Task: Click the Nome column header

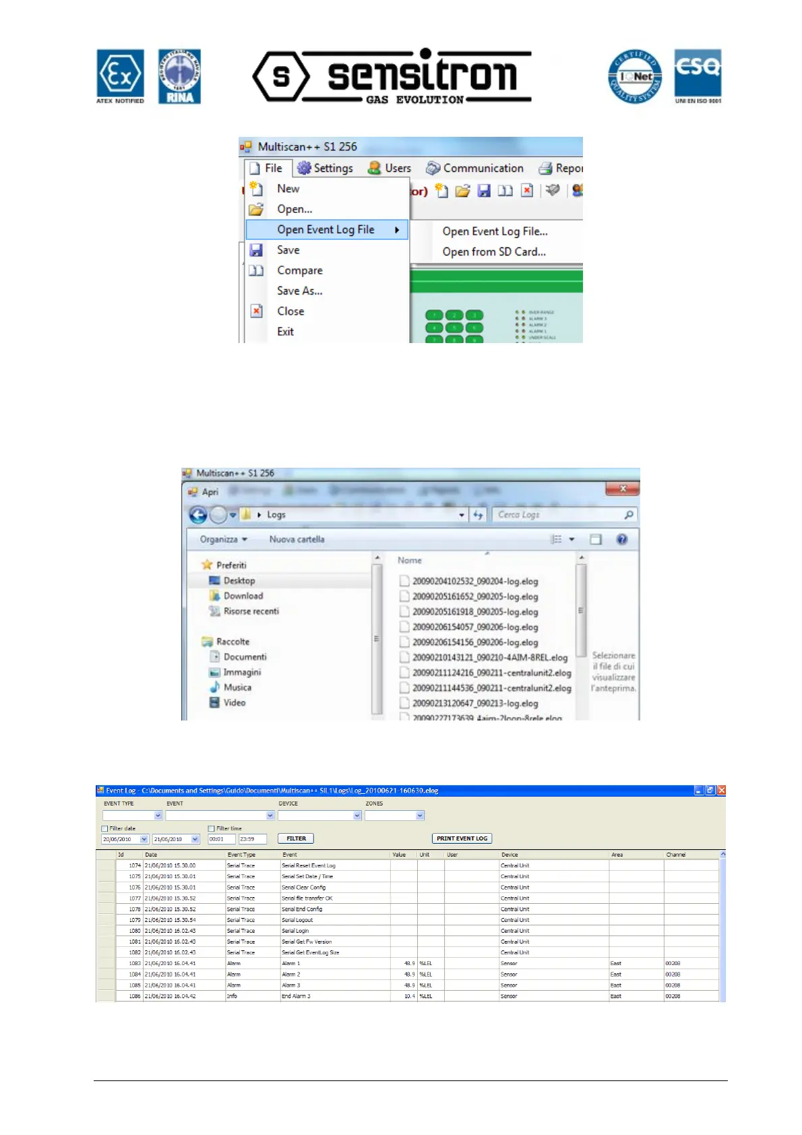Action: point(410,560)
